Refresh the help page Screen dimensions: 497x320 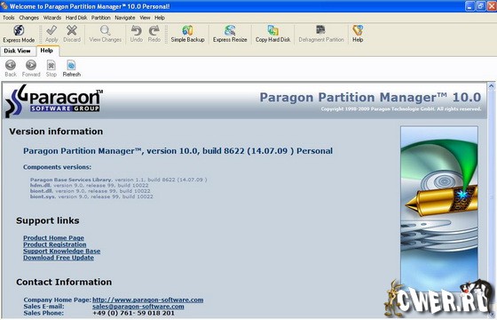[72, 68]
